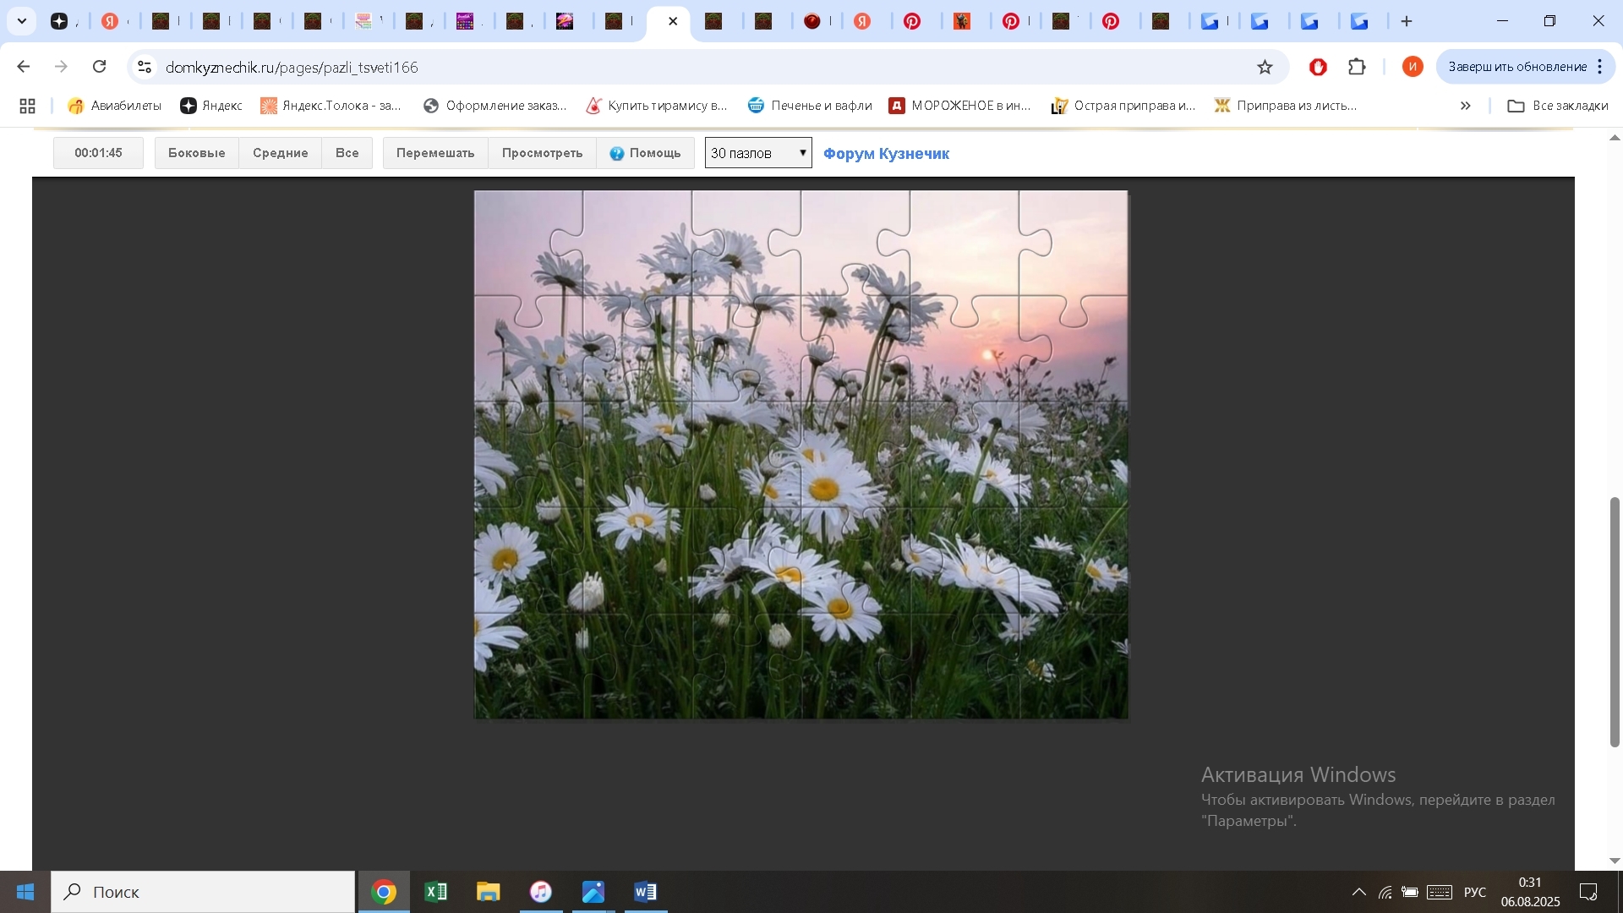
Task: Click Завершить обновление button
Action: (x=1517, y=67)
